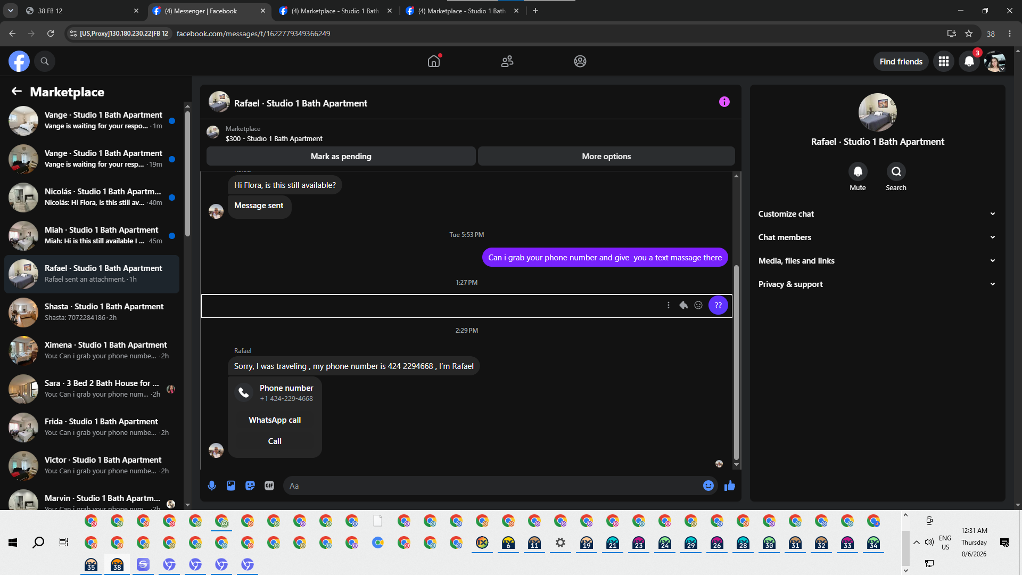Click the More options button

tap(606, 157)
